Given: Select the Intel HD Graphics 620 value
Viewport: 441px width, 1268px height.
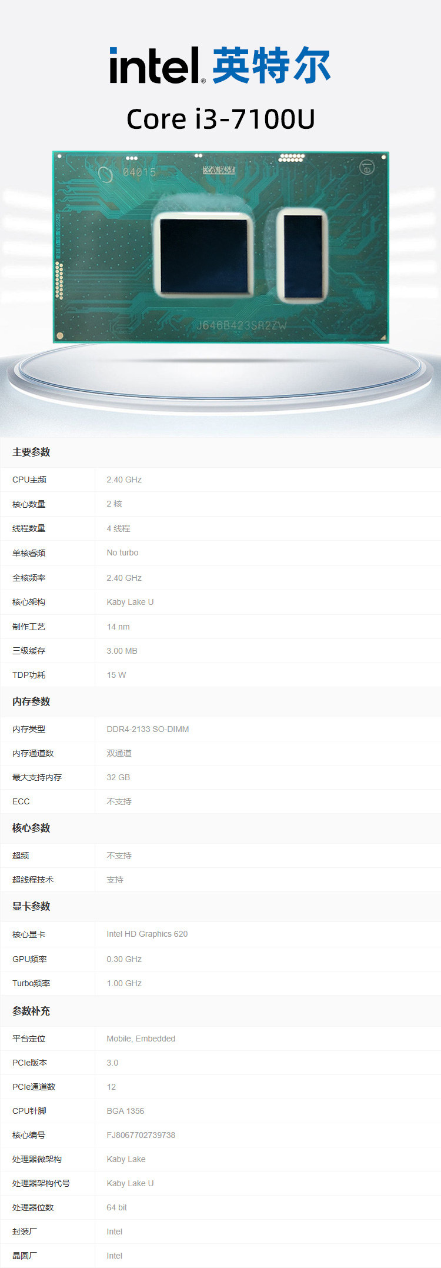Looking at the screenshot, I should (x=147, y=934).
